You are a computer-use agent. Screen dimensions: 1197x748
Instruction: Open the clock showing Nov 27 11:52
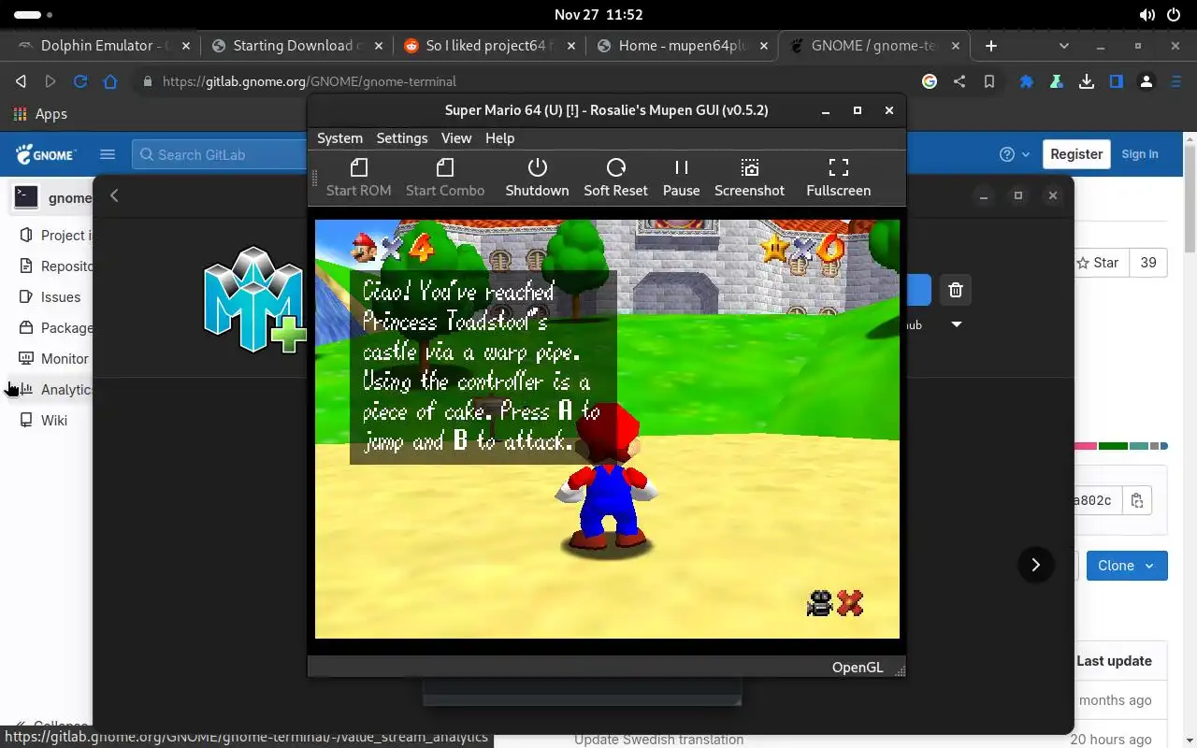click(x=598, y=15)
